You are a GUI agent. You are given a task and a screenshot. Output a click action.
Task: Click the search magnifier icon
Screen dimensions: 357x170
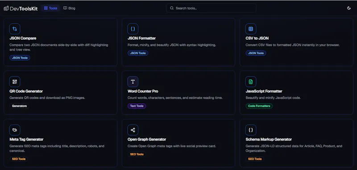(x=172, y=8)
